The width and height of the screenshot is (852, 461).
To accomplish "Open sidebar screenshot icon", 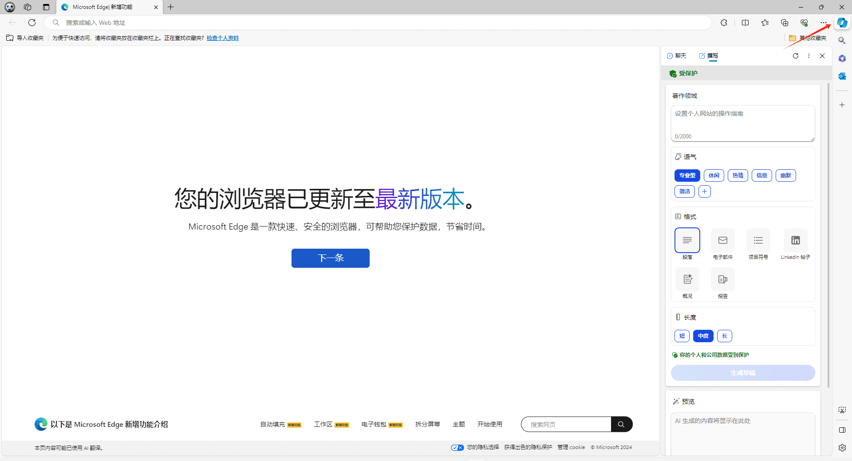I will click(842, 410).
